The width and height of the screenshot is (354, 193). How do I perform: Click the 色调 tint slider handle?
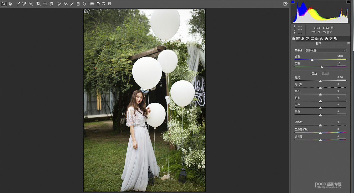(322, 67)
